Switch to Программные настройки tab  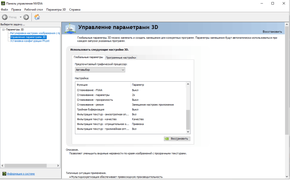point(121,58)
